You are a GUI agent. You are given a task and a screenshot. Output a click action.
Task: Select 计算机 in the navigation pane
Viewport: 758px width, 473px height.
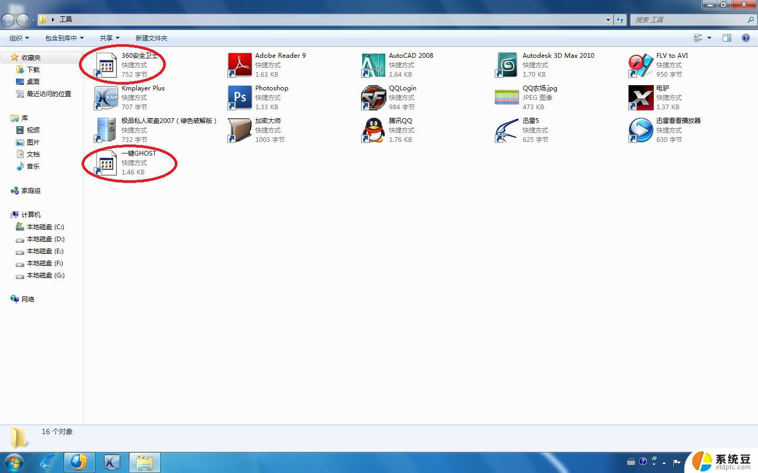tap(31, 215)
